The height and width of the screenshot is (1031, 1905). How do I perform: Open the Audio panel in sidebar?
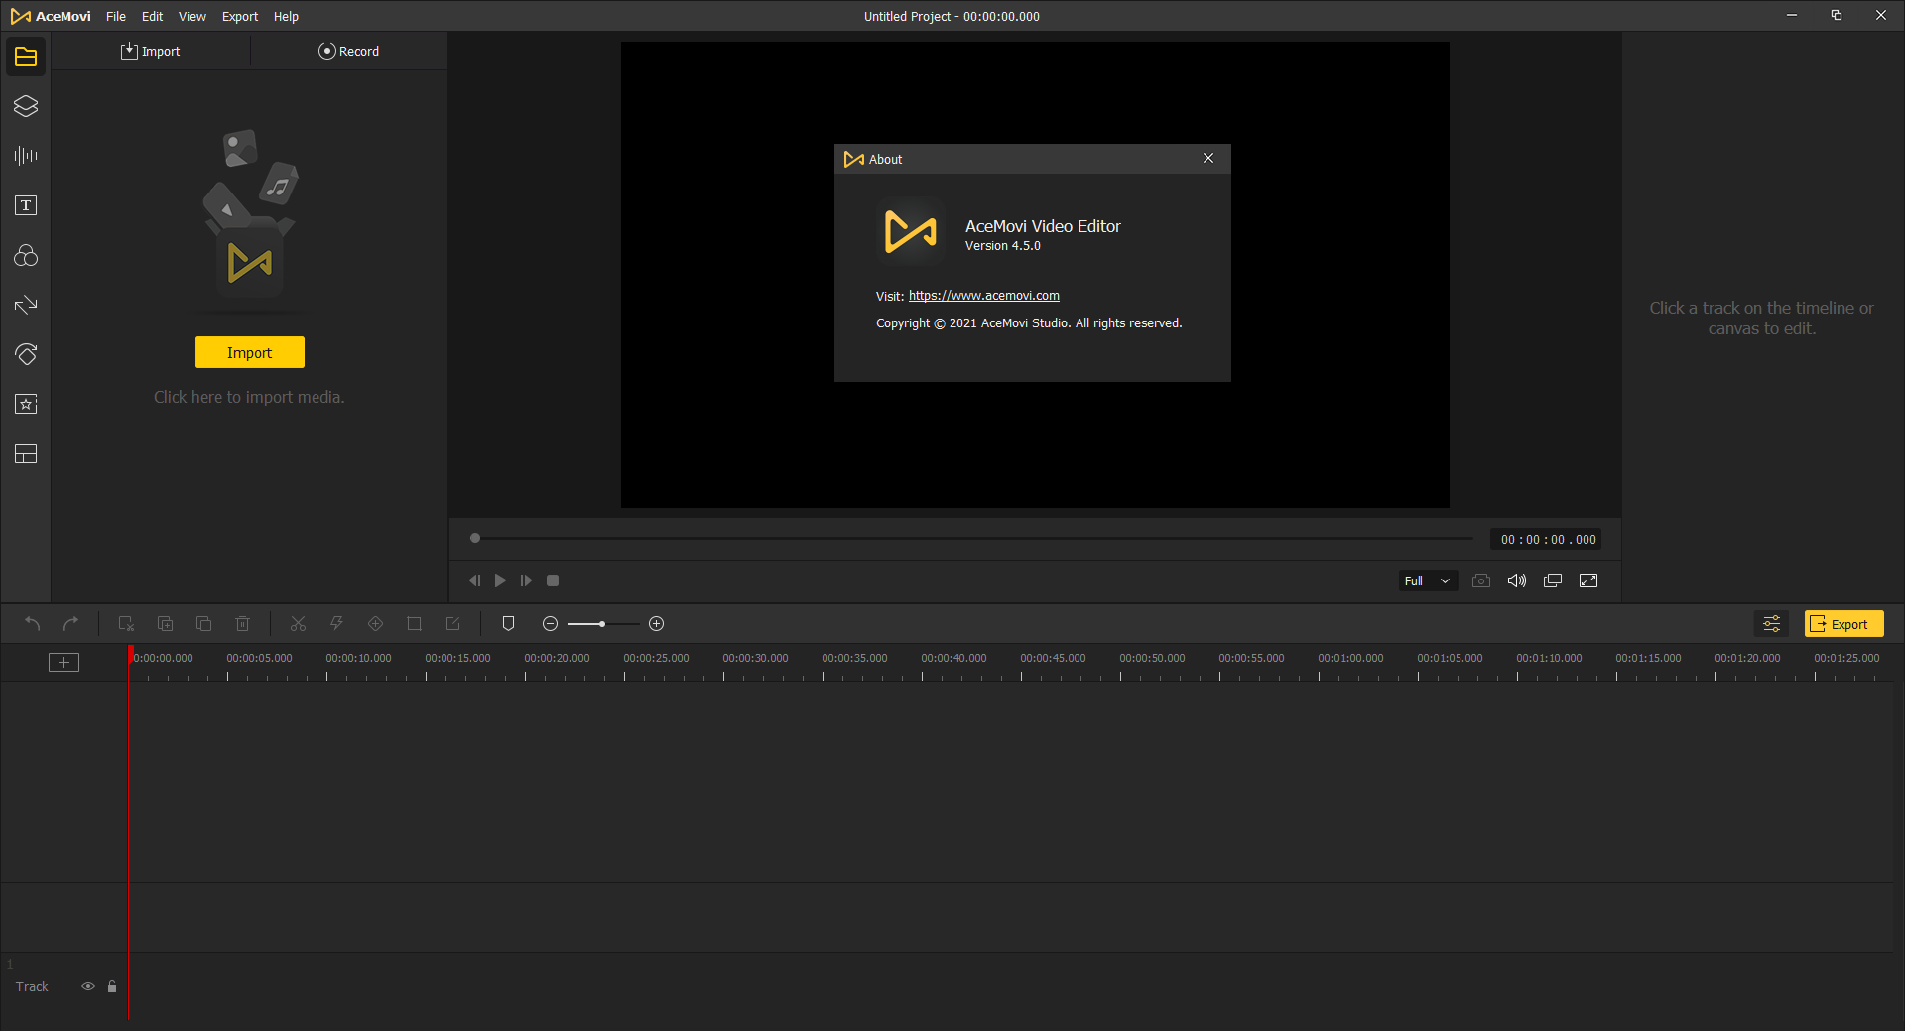[26, 156]
